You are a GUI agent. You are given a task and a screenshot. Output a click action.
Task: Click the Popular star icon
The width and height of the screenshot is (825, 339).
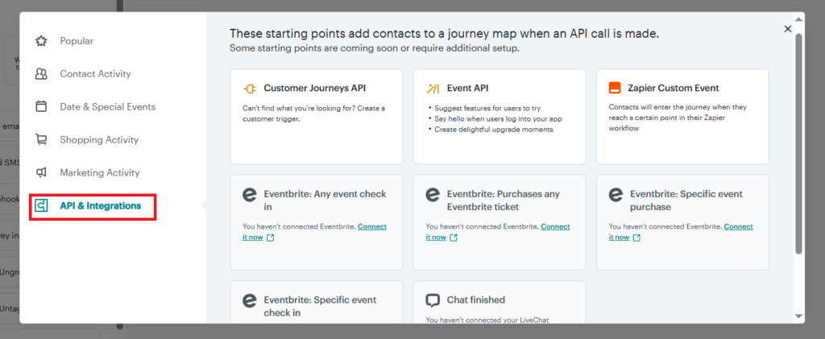[x=41, y=41]
